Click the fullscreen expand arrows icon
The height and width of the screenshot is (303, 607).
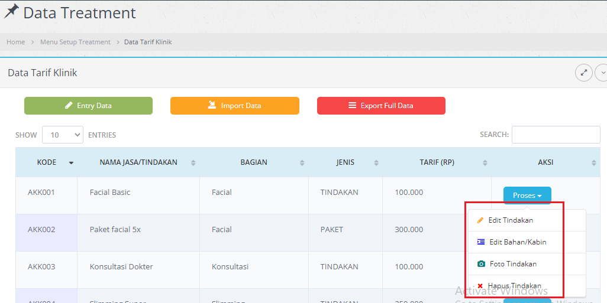coord(584,73)
